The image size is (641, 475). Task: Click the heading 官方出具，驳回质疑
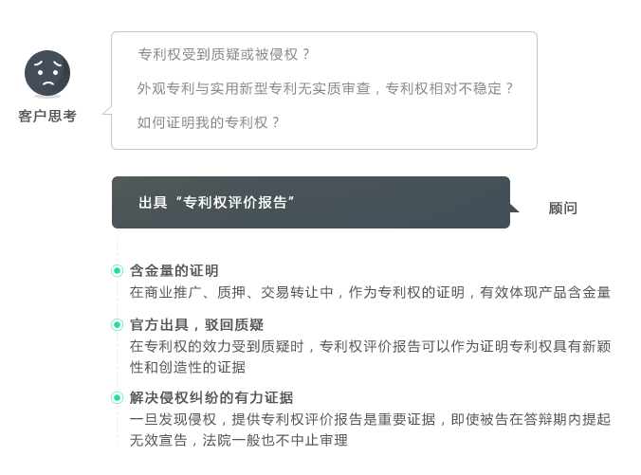coord(196,325)
